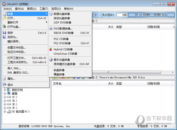This screenshot has width=177, height=130.
Task: Create new 音乐光盘映像
Action: [x=70, y=60]
